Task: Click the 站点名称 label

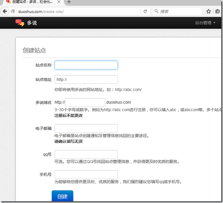Action: tap(43, 65)
